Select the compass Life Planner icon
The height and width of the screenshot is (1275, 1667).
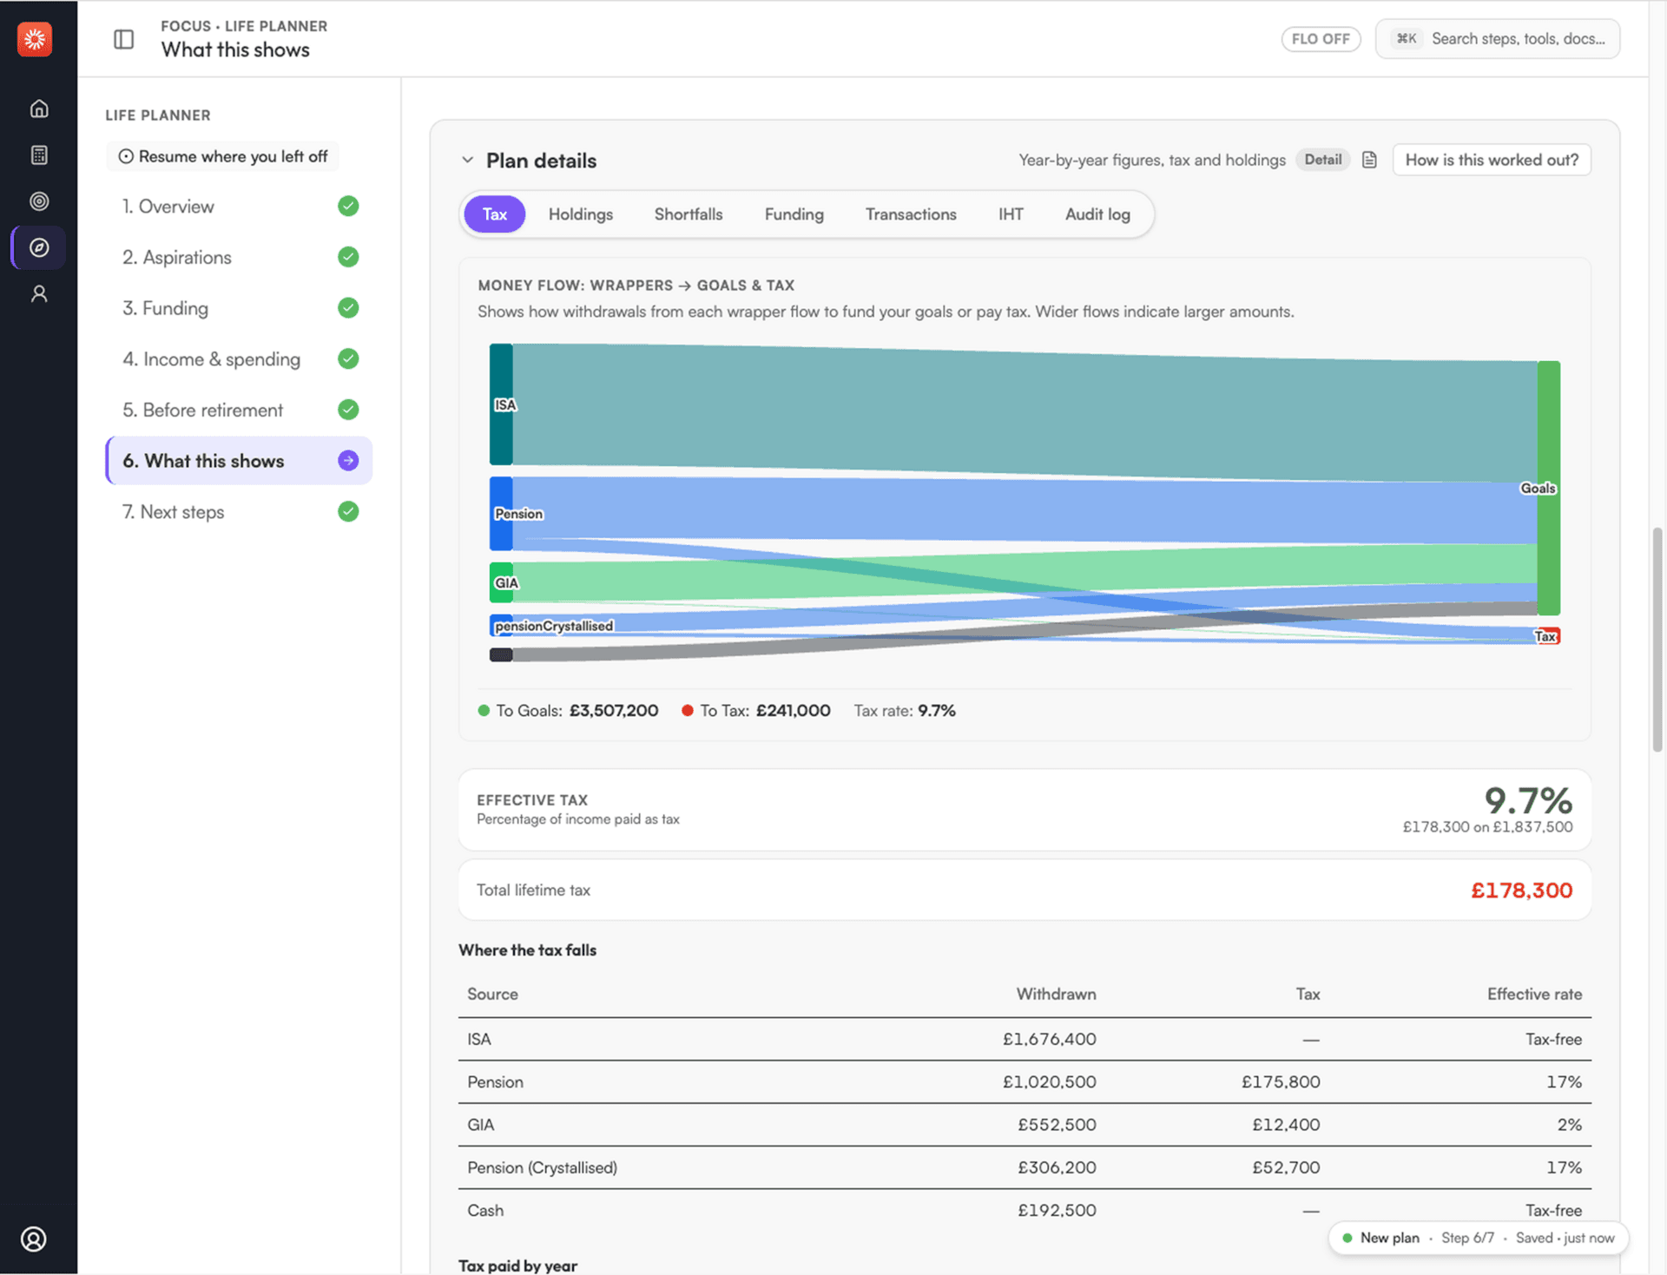[39, 247]
